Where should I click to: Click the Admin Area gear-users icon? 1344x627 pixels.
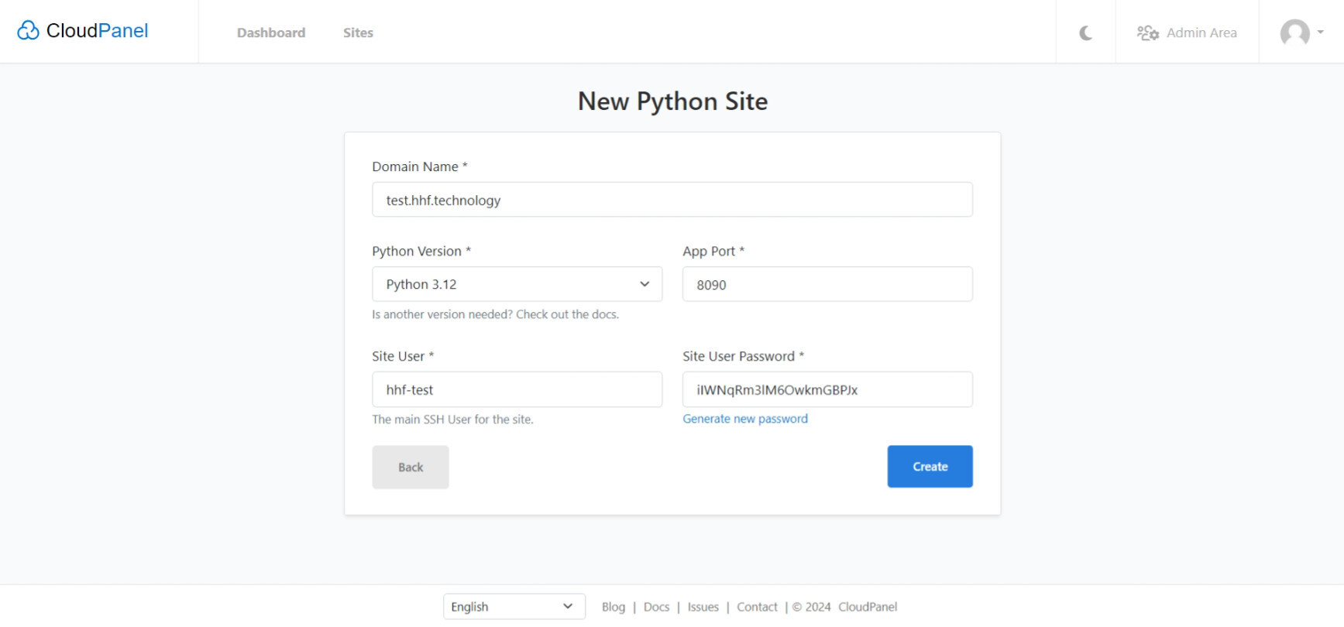click(1147, 33)
